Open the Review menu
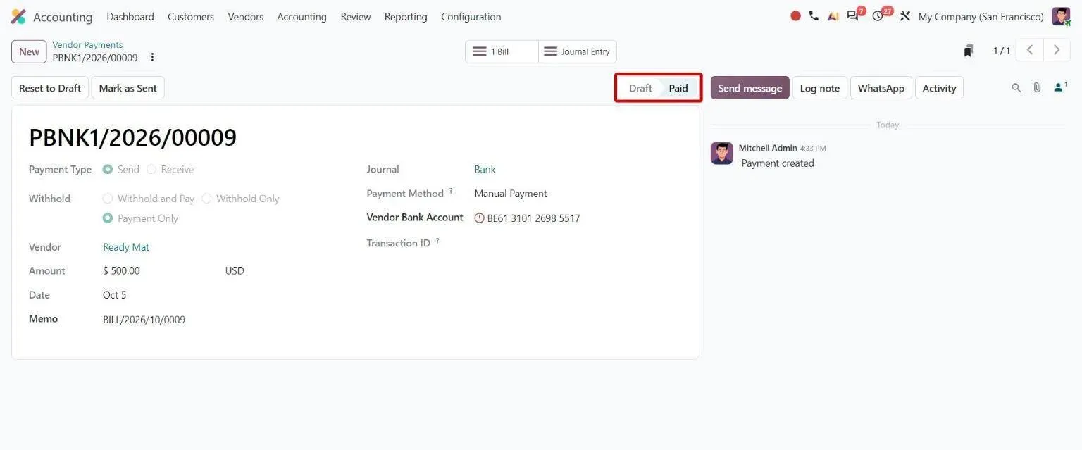This screenshot has width=1082, height=450. 356,16
